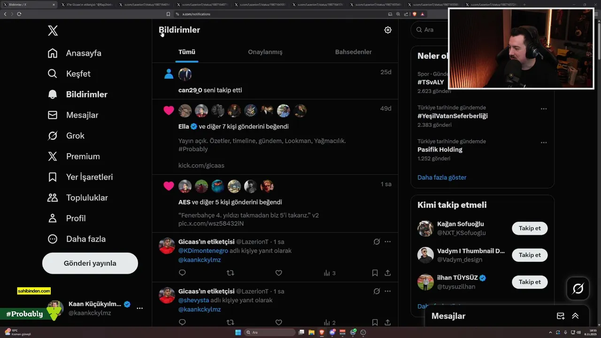
Task: Switch to Onaylanmış tab
Action: point(265,52)
